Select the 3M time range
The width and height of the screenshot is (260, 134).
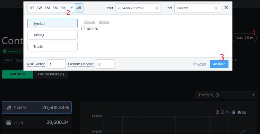[x=55, y=8]
